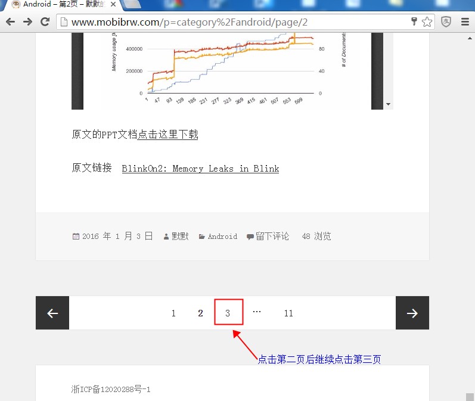This screenshot has height=401, width=475.
Task: Go to next page with right arrow
Action: (x=412, y=313)
